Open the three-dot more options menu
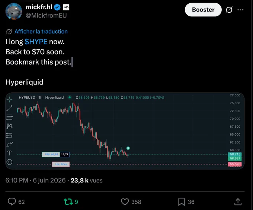Viewport: 253px width, 210px height. pos(240,10)
